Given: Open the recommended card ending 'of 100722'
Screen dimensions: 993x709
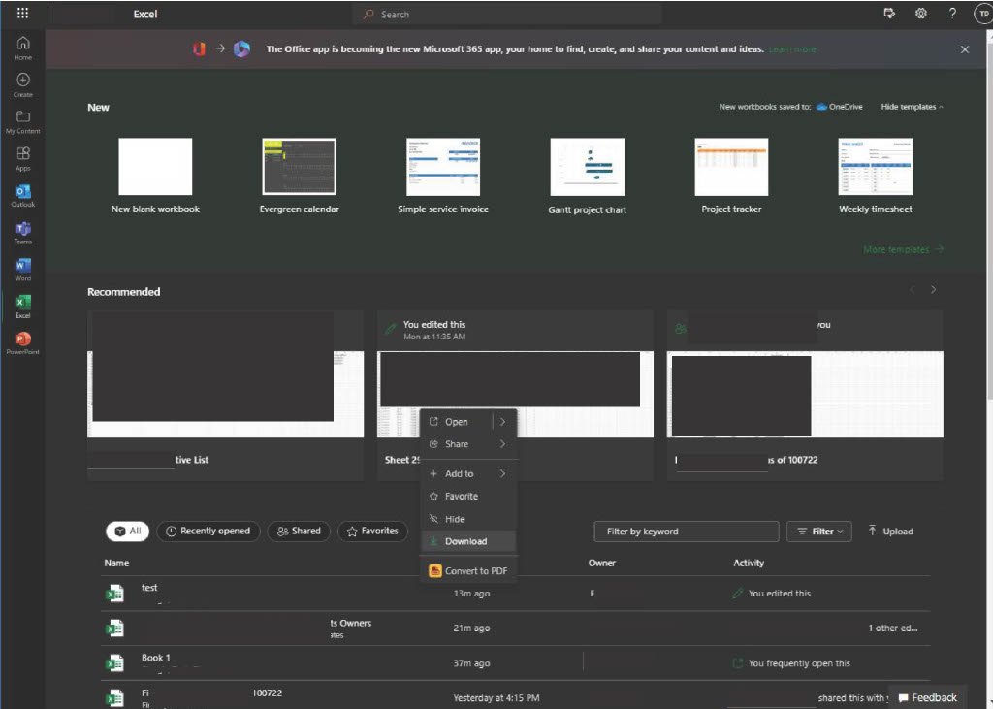Looking at the screenshot, I should (x=805, y=396).
